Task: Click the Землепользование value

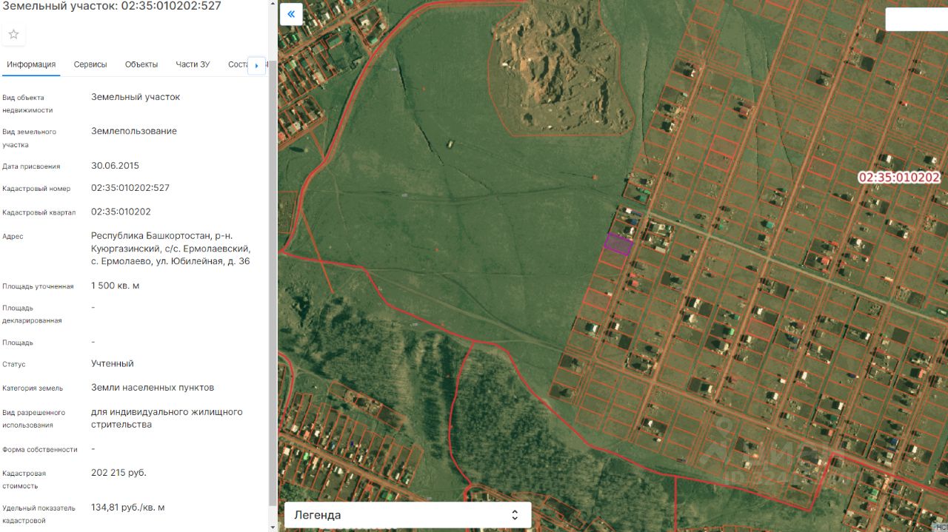Action: pos(134,131)
